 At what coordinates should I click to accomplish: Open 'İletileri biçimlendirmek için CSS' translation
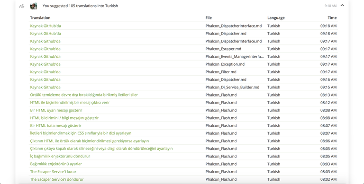pyautogui.click(x=81, y=133)
